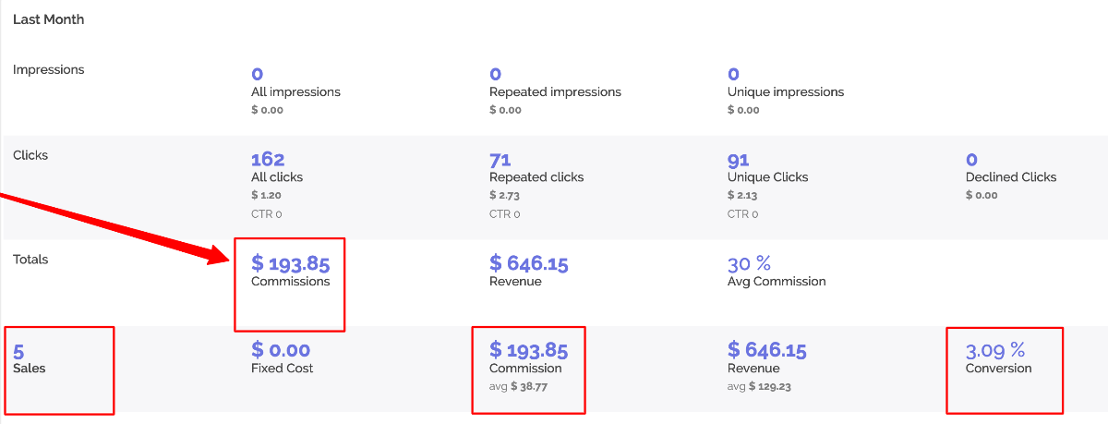Open the Repeated impressions stat
1108x424 pixels.
point(496,74)
